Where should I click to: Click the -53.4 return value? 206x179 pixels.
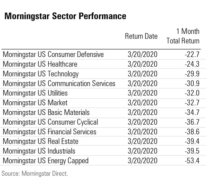click(192, 161)
